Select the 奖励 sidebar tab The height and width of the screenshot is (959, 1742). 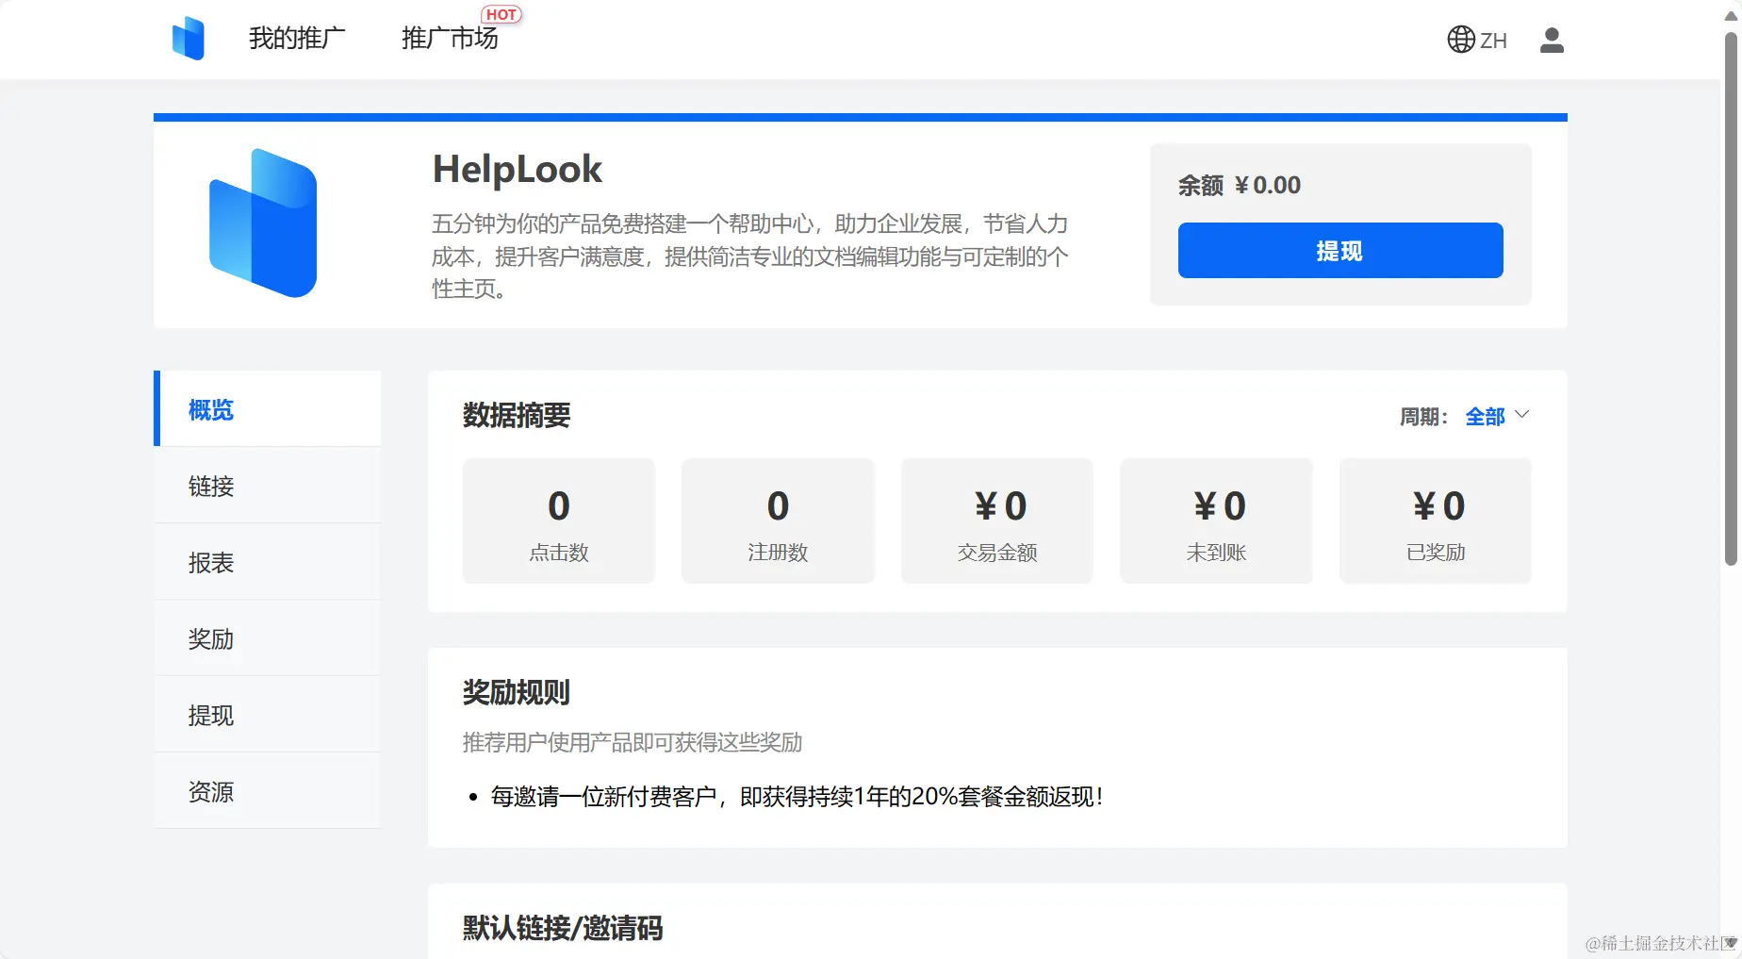click(268, 638)
